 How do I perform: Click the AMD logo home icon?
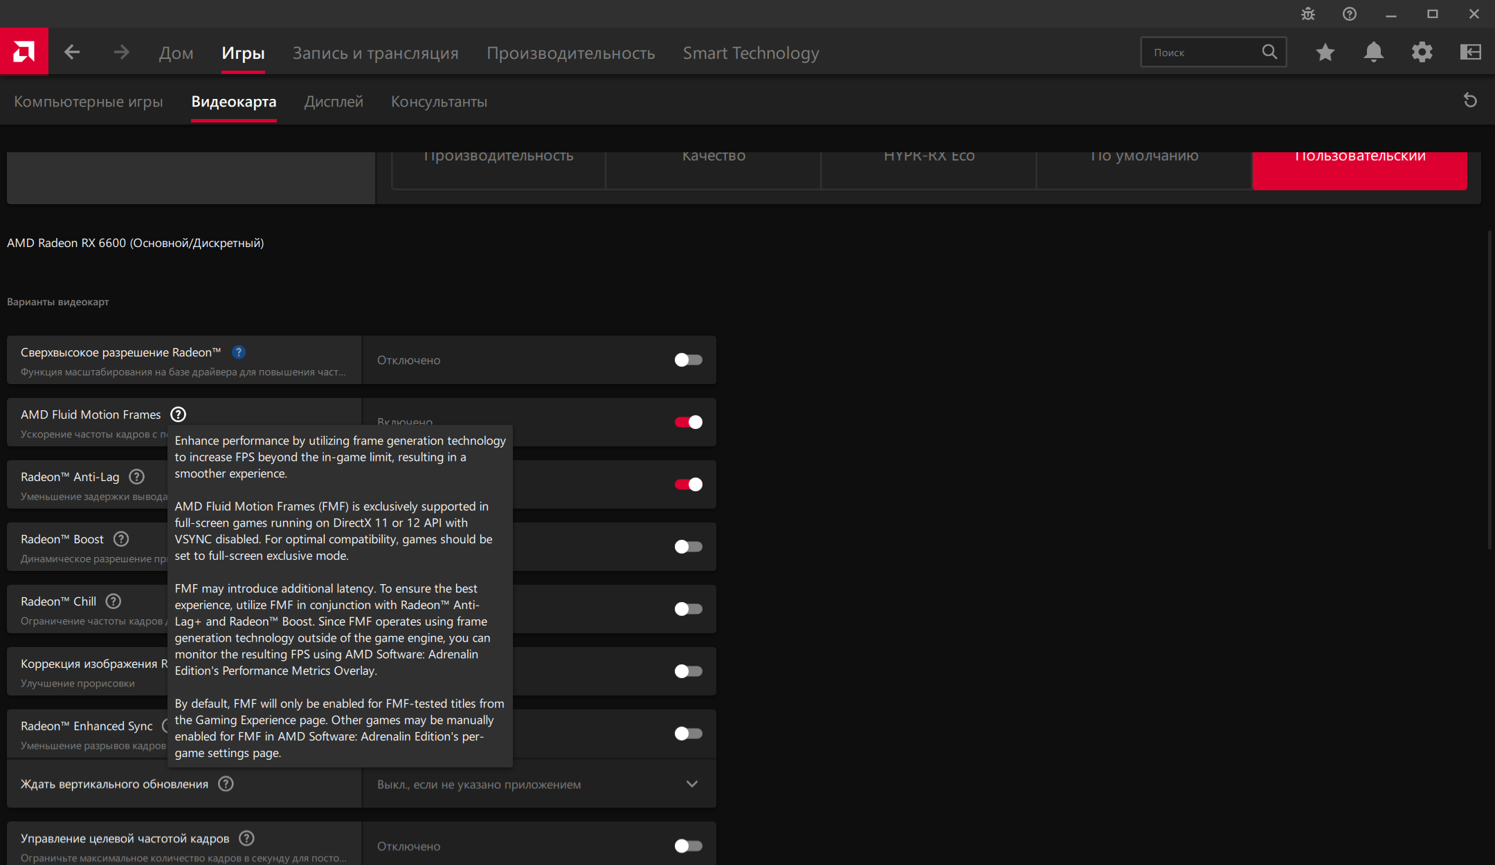coord(24,51)
